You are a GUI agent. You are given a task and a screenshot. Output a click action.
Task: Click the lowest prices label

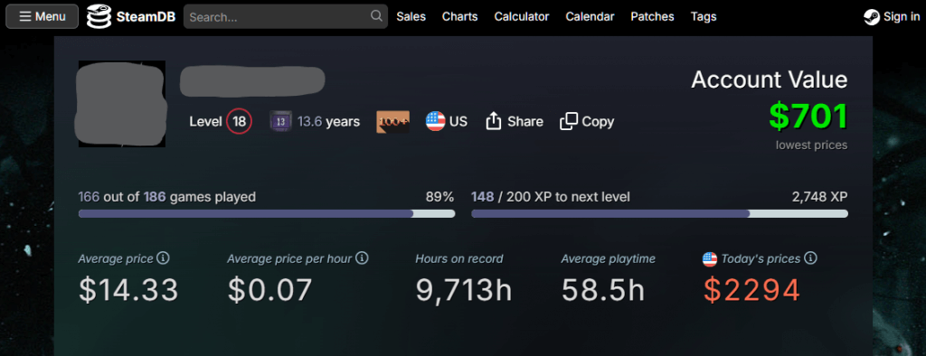click(811, 145)
